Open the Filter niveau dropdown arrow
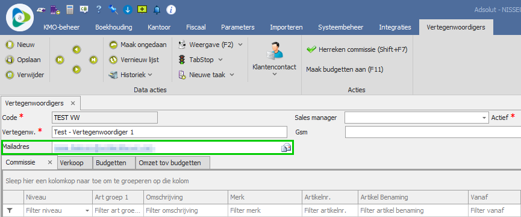 point(87,211)
